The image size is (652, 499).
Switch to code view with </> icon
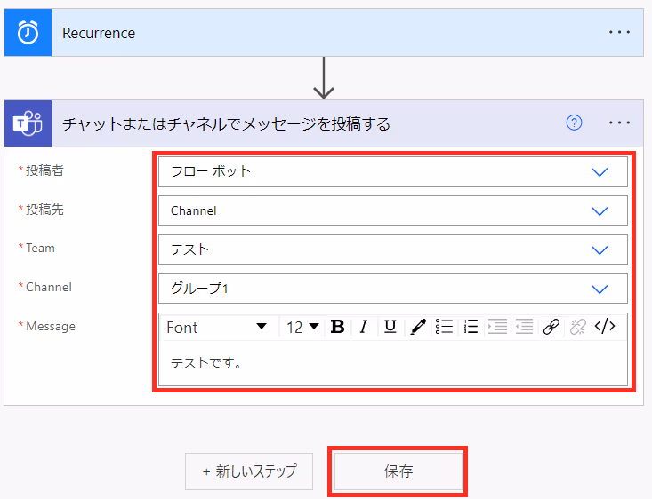point(605,327)
